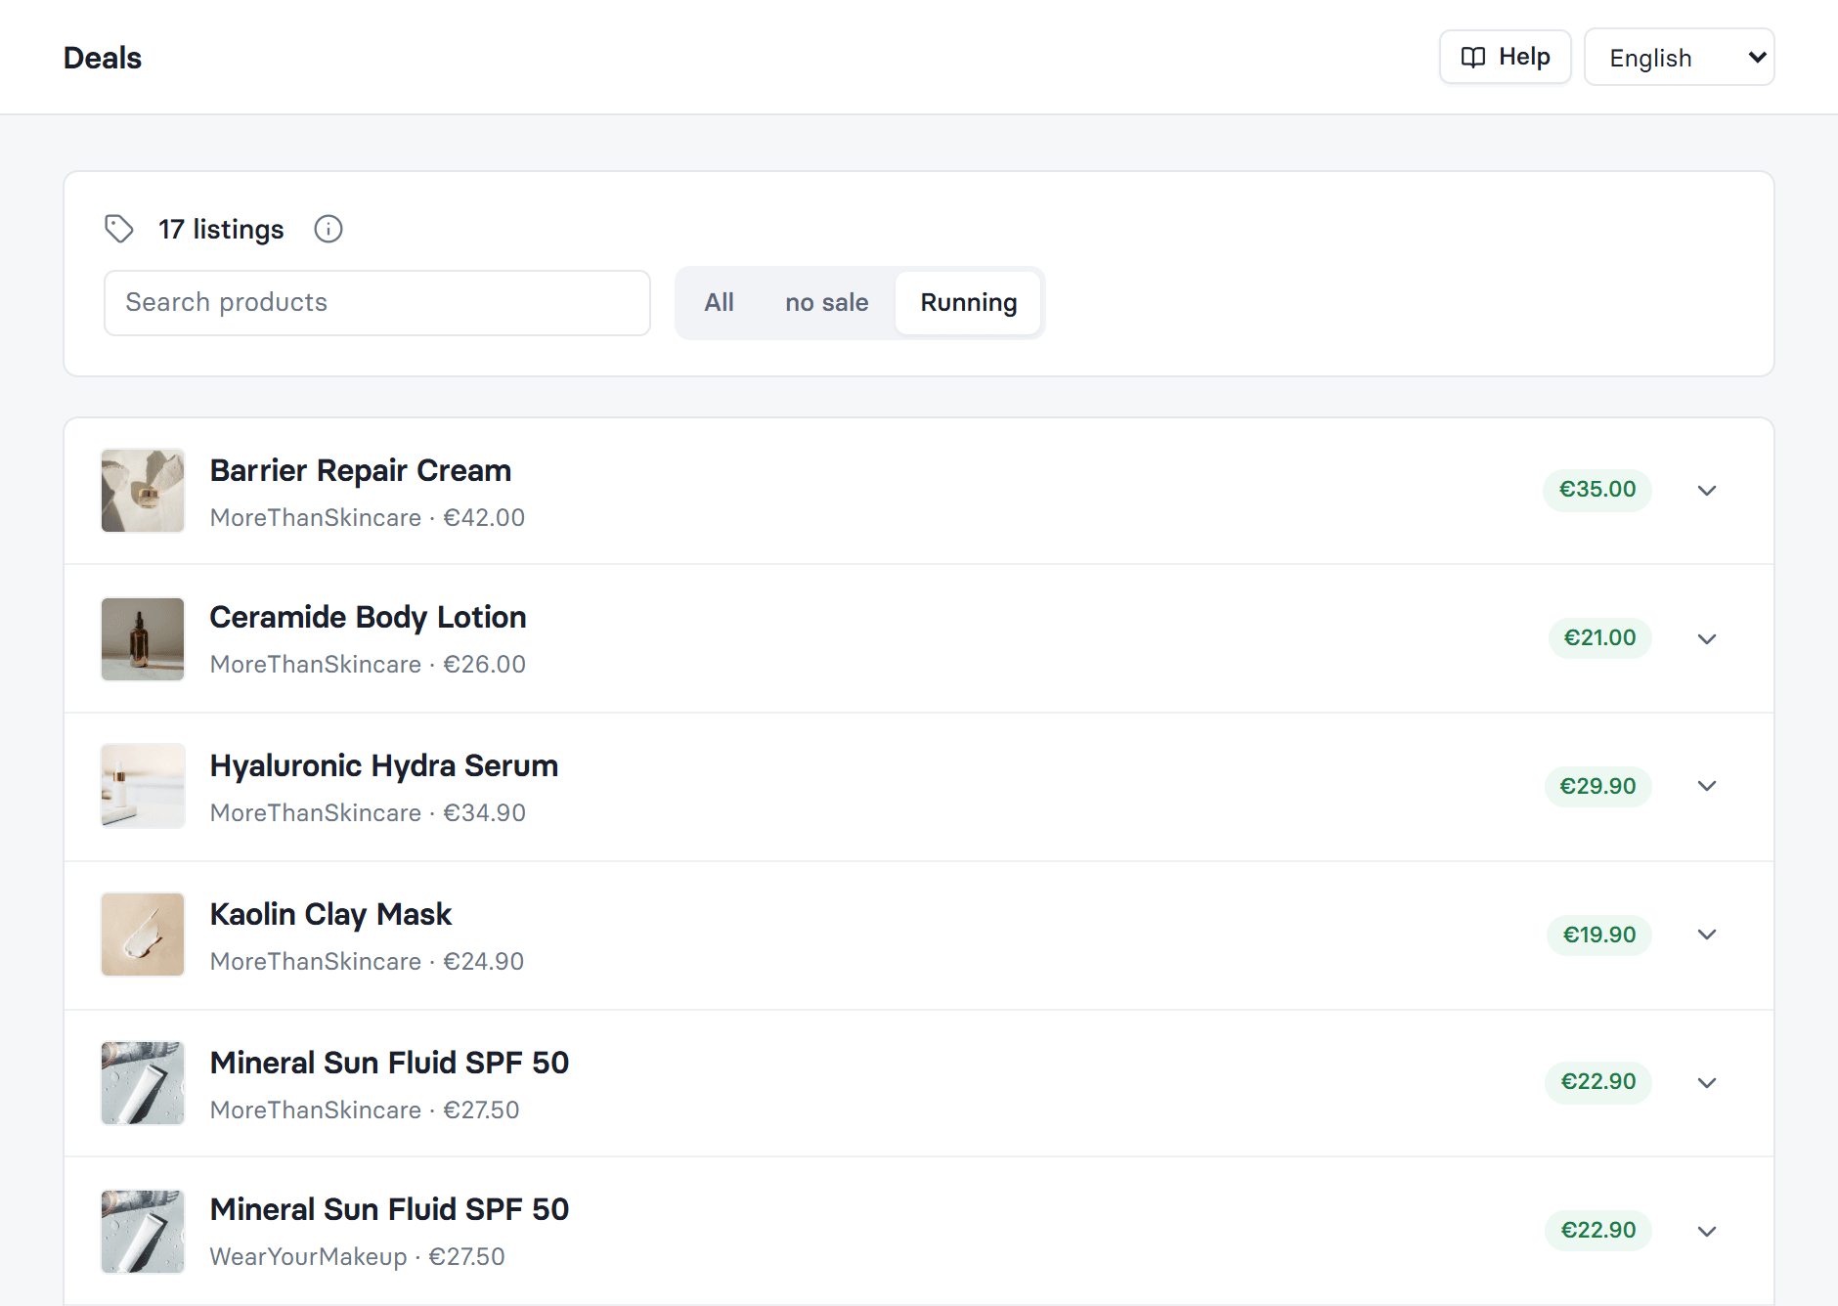Viewport: 1838px width, 1306px height.
Task: Click the €35.00 sale price badge
Action: (1597, 490)
